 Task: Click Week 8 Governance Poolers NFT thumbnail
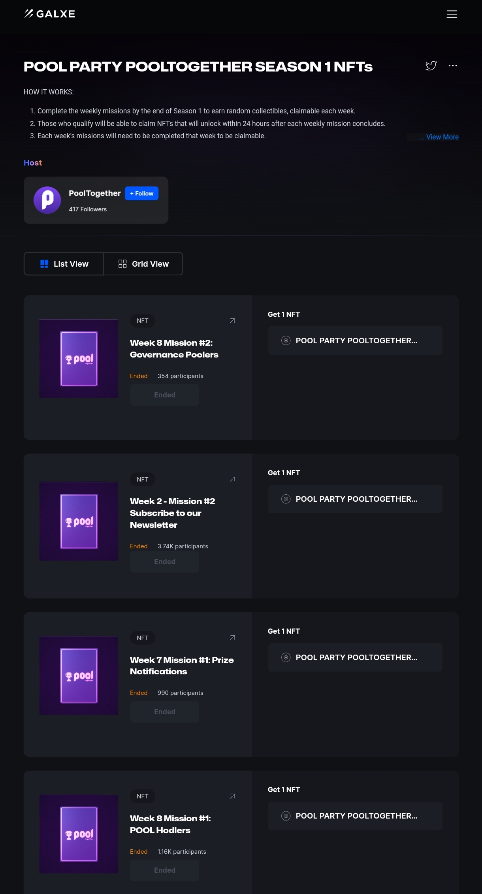point(79,359)
